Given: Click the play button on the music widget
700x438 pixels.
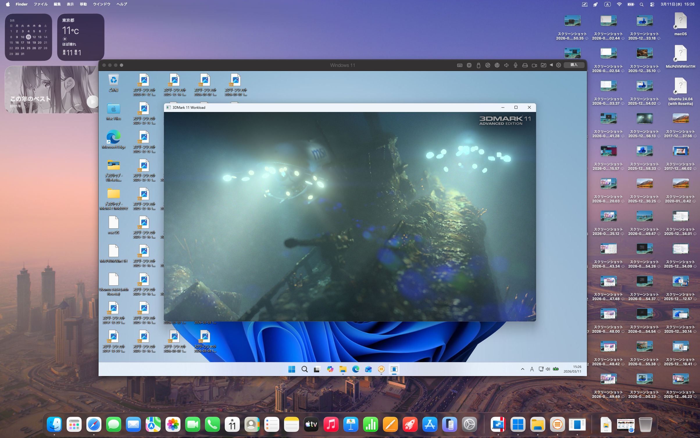Looking at the screenshot, I should [x=92, y=102].
